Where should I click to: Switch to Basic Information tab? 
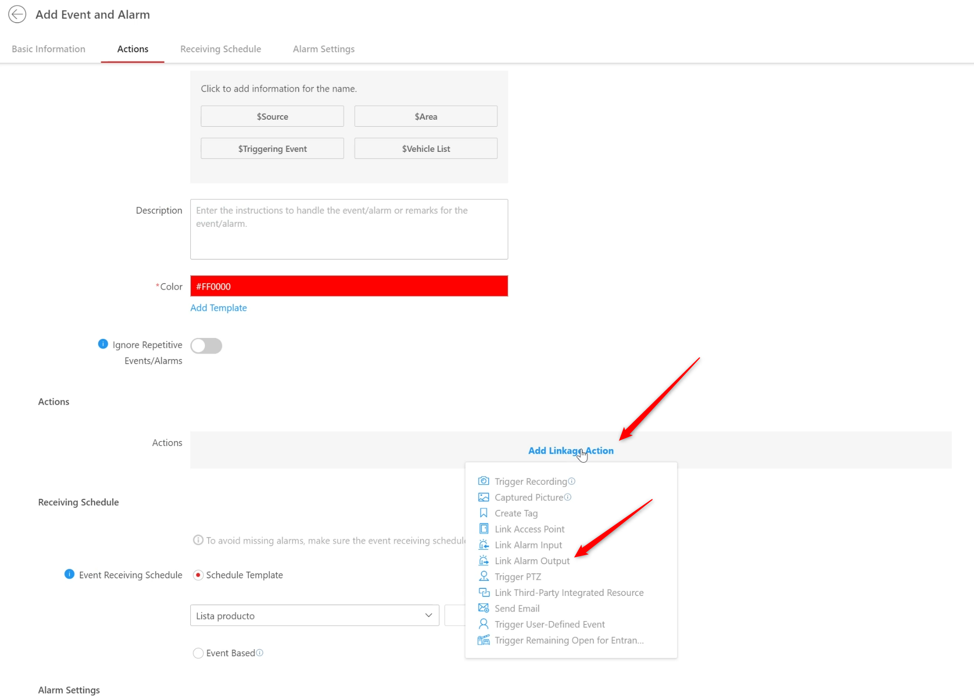pos(48,49)
